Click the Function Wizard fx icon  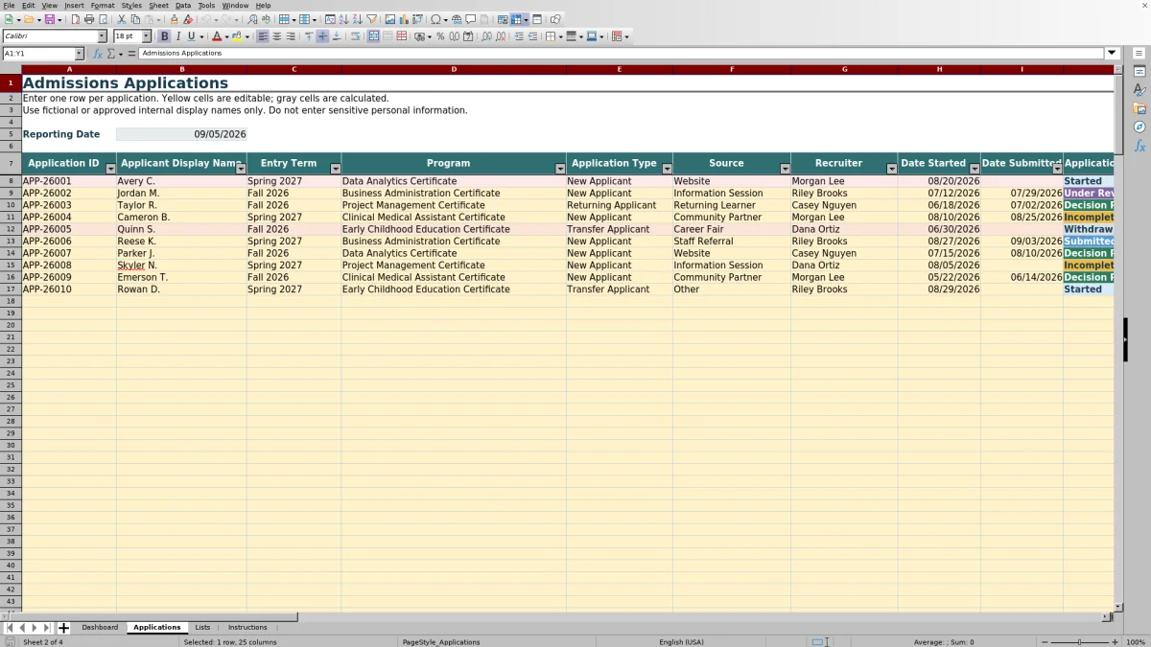pos(98,54)
